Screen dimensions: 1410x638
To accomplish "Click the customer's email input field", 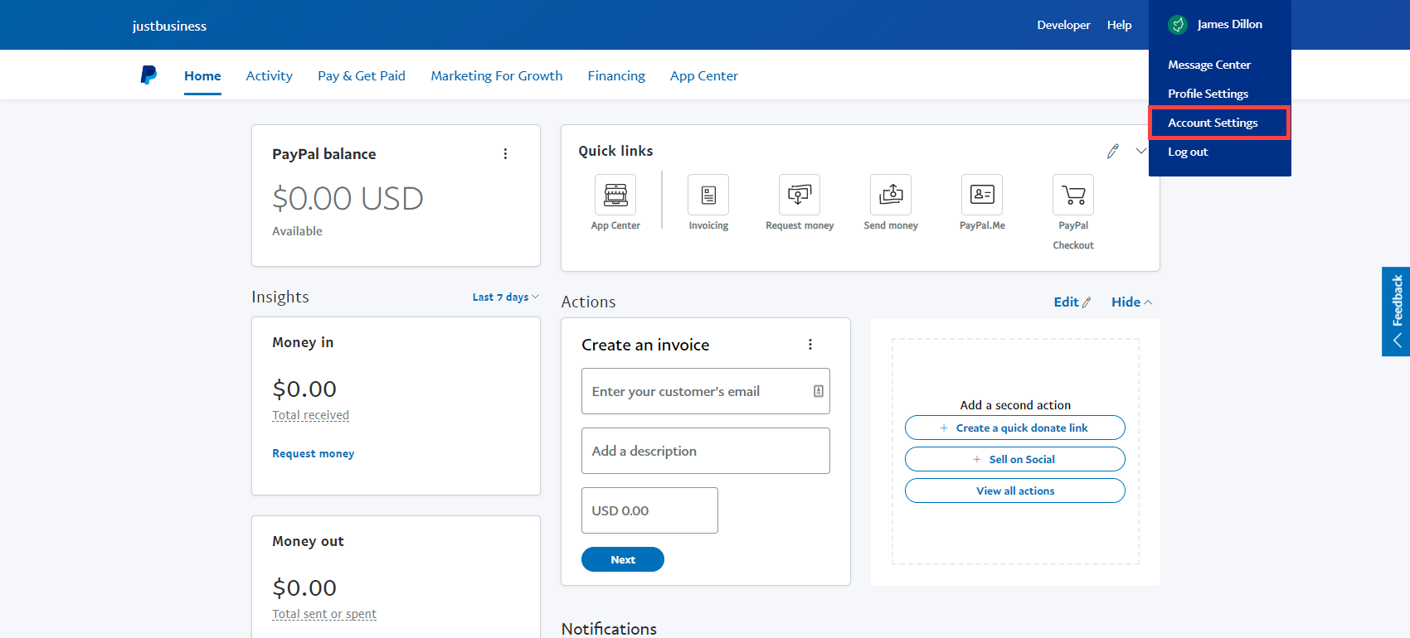I will (x=706, y=391).
